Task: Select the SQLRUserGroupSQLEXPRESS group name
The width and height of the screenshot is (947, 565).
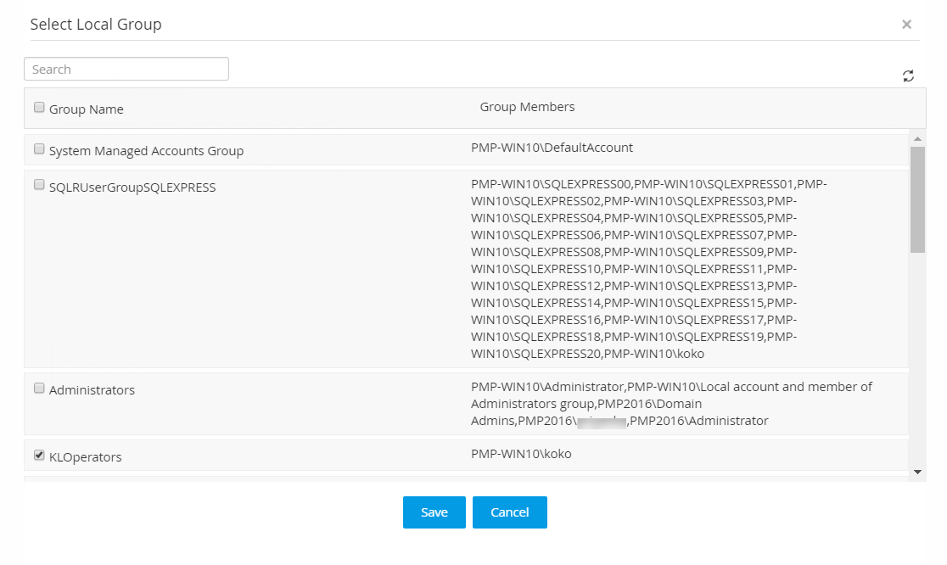Action: click(132, 187)
